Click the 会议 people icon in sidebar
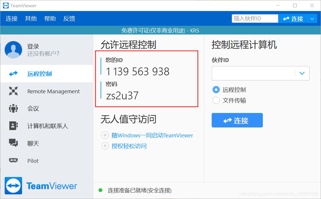 click(13, 108)
